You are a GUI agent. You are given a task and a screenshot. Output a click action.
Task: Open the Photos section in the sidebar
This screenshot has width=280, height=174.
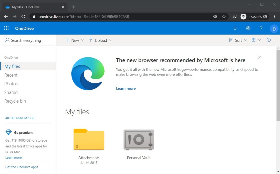[x=11, y=83]
